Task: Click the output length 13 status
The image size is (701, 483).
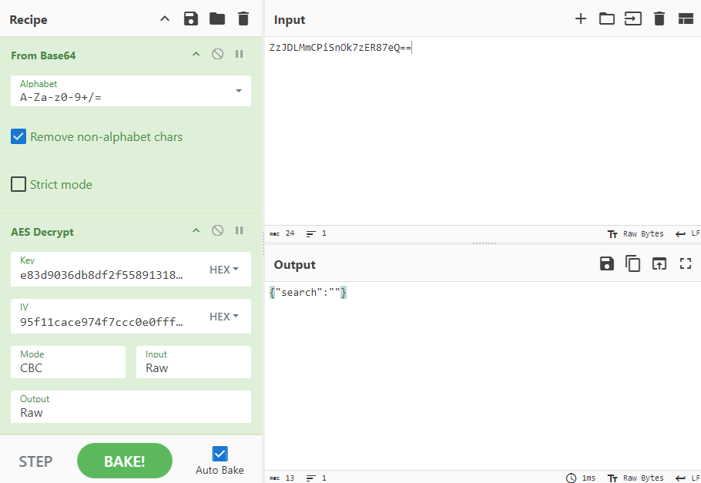Action: (x=283, y=478)
